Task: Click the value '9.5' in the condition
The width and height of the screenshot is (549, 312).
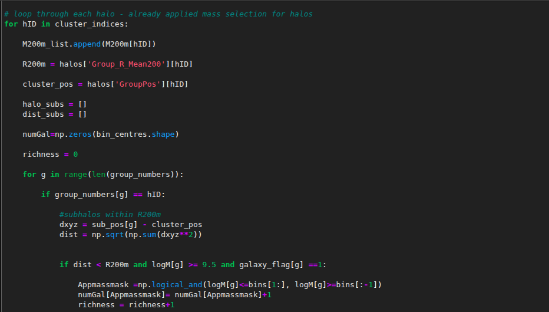Action: tap(209, 265)
